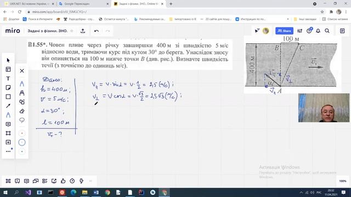Open Інші закладки bookmarks folder
The width and height of the screenshot is (351, 197).
pyautogui.click(x=305, y=19)
